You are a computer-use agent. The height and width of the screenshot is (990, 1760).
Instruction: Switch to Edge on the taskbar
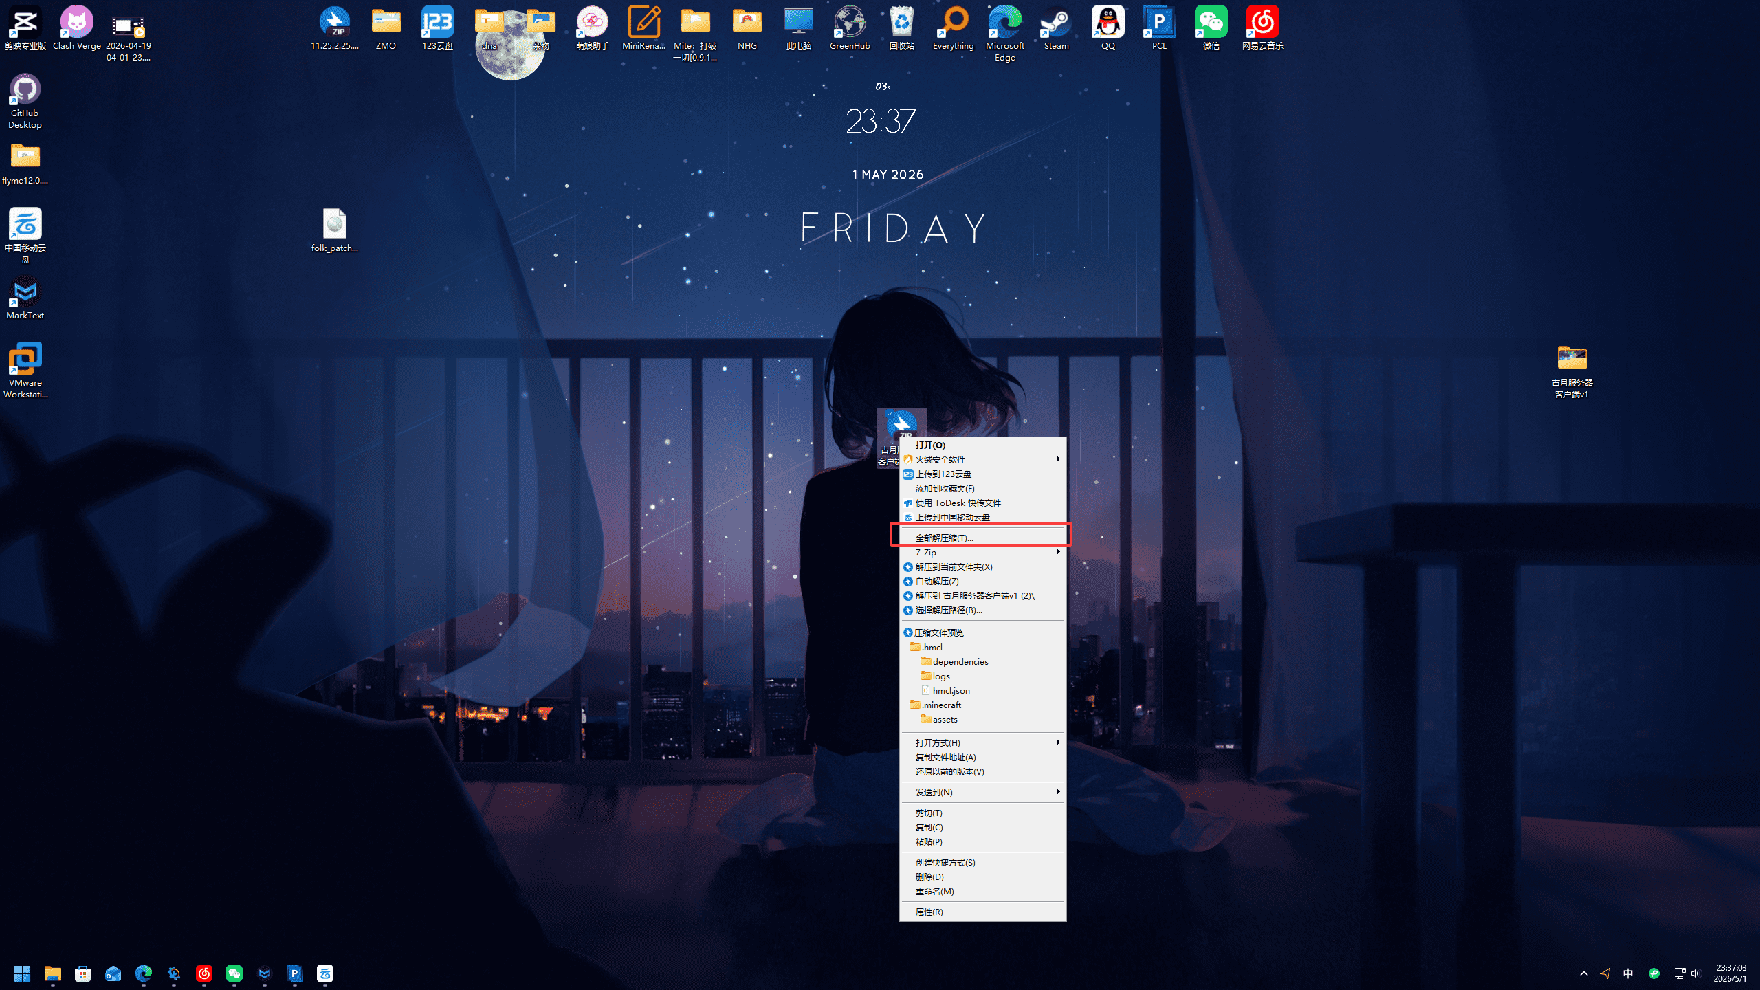click(144, 973)
